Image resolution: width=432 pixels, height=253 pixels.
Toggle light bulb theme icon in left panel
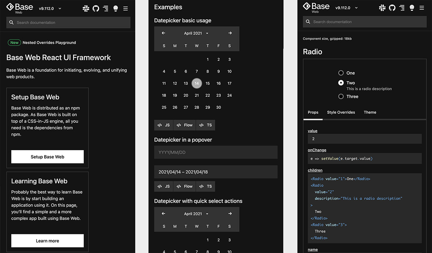pyautogui.click(x=116, y=8)
